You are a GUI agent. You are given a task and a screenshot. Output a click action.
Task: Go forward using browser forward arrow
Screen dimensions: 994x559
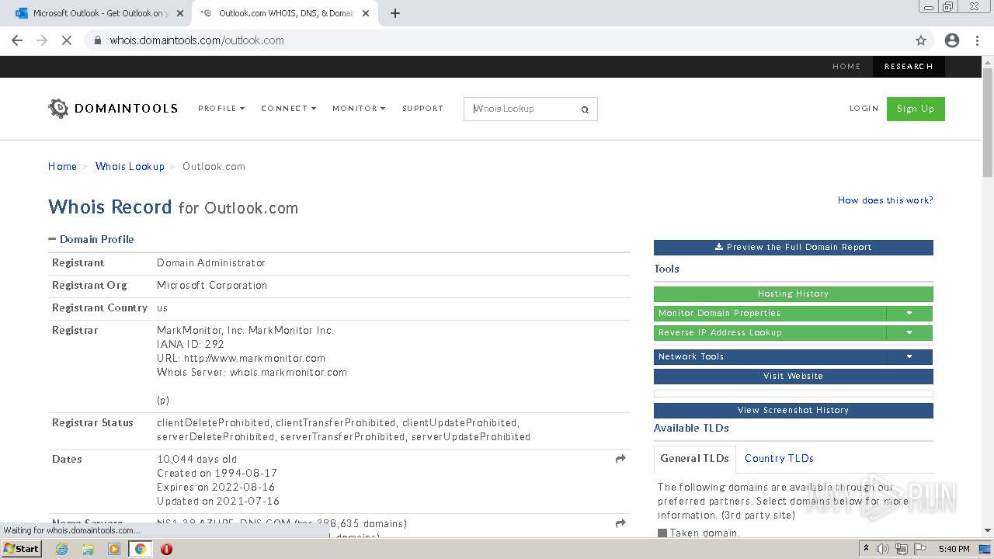pyautogui.click(x=42, y=40)
